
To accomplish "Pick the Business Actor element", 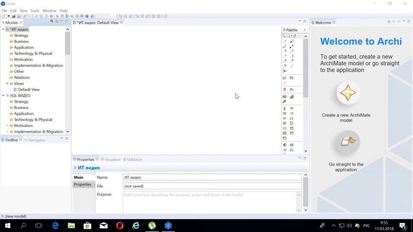I will pos(285,108).
